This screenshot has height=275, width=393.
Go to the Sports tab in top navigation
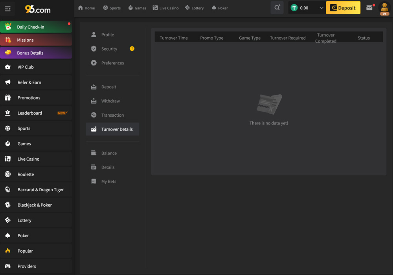click(112, 8)
